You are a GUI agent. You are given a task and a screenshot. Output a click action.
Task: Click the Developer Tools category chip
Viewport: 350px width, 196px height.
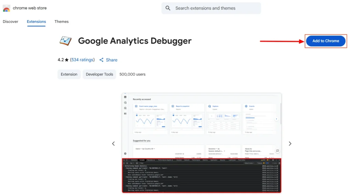coord(99,74)
